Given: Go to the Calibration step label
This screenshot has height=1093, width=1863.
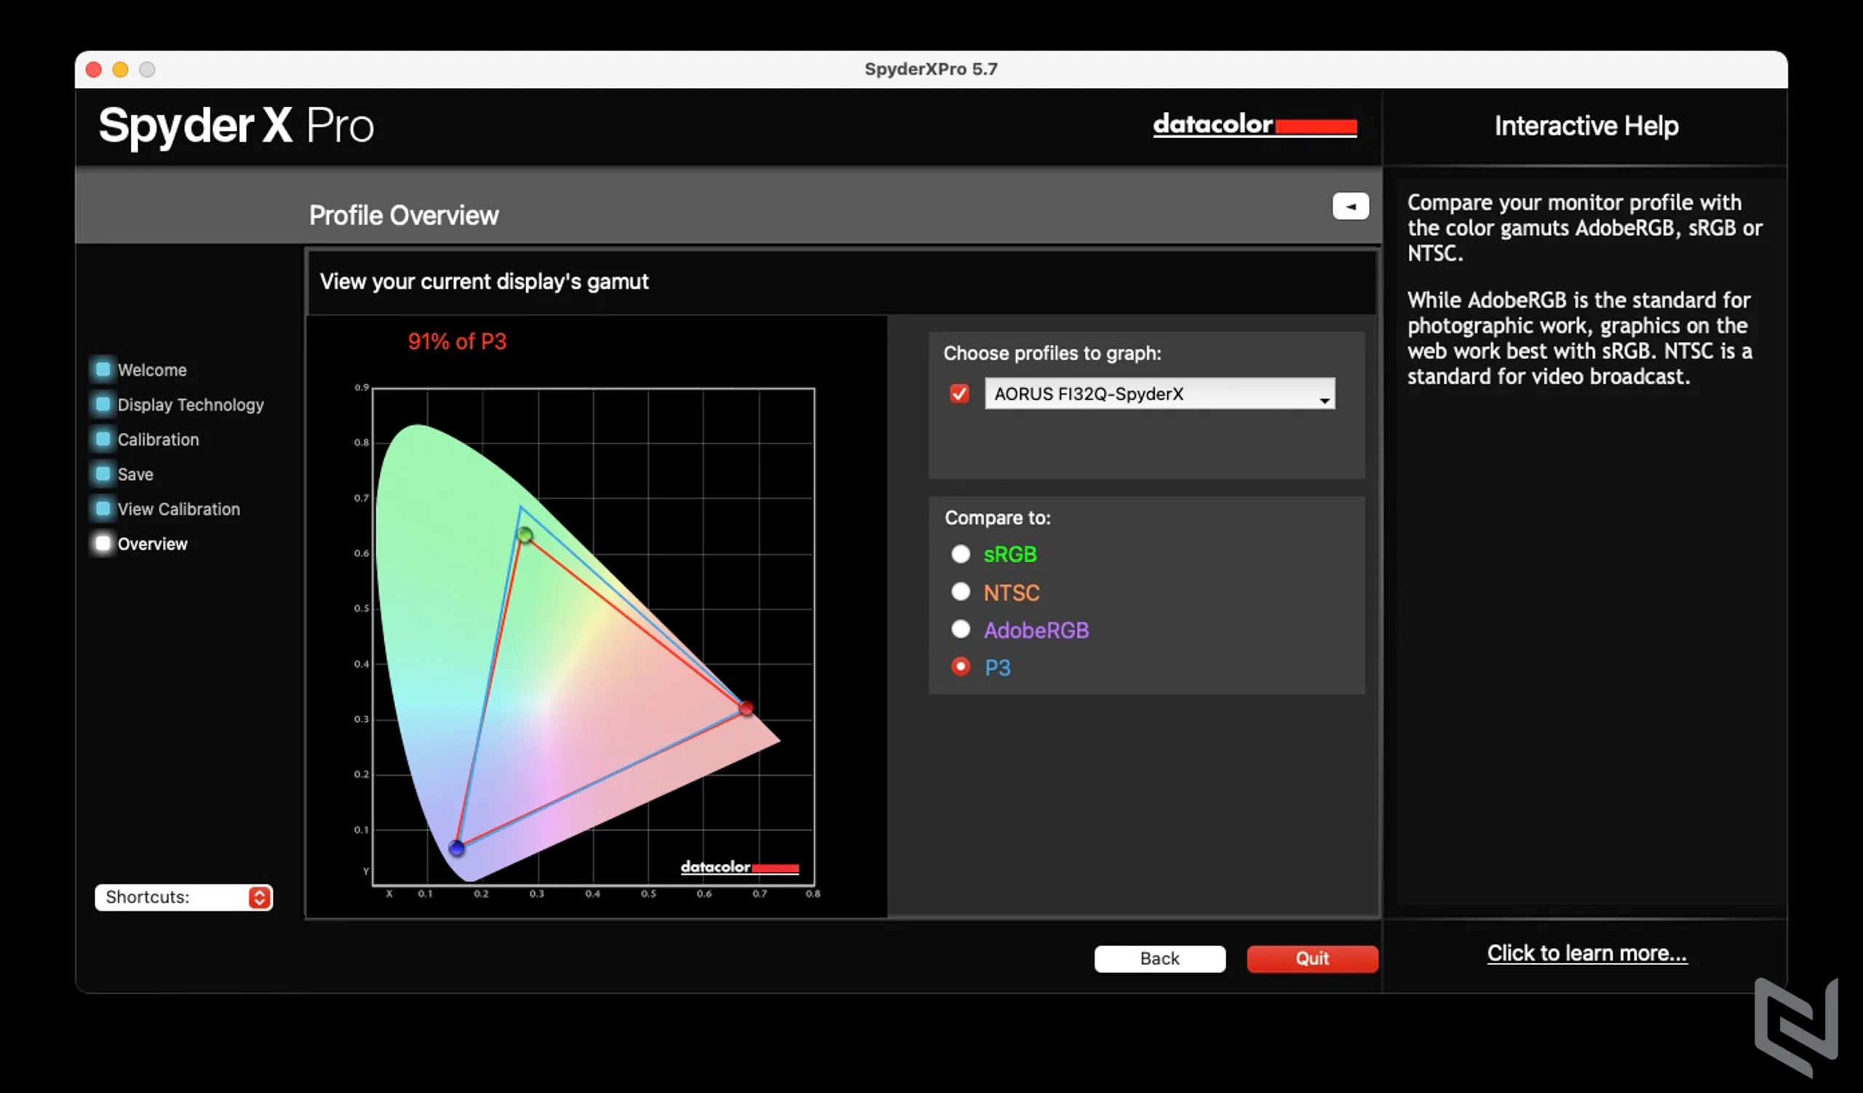Looking at the screenshot, I should click(x=158, y=439).
